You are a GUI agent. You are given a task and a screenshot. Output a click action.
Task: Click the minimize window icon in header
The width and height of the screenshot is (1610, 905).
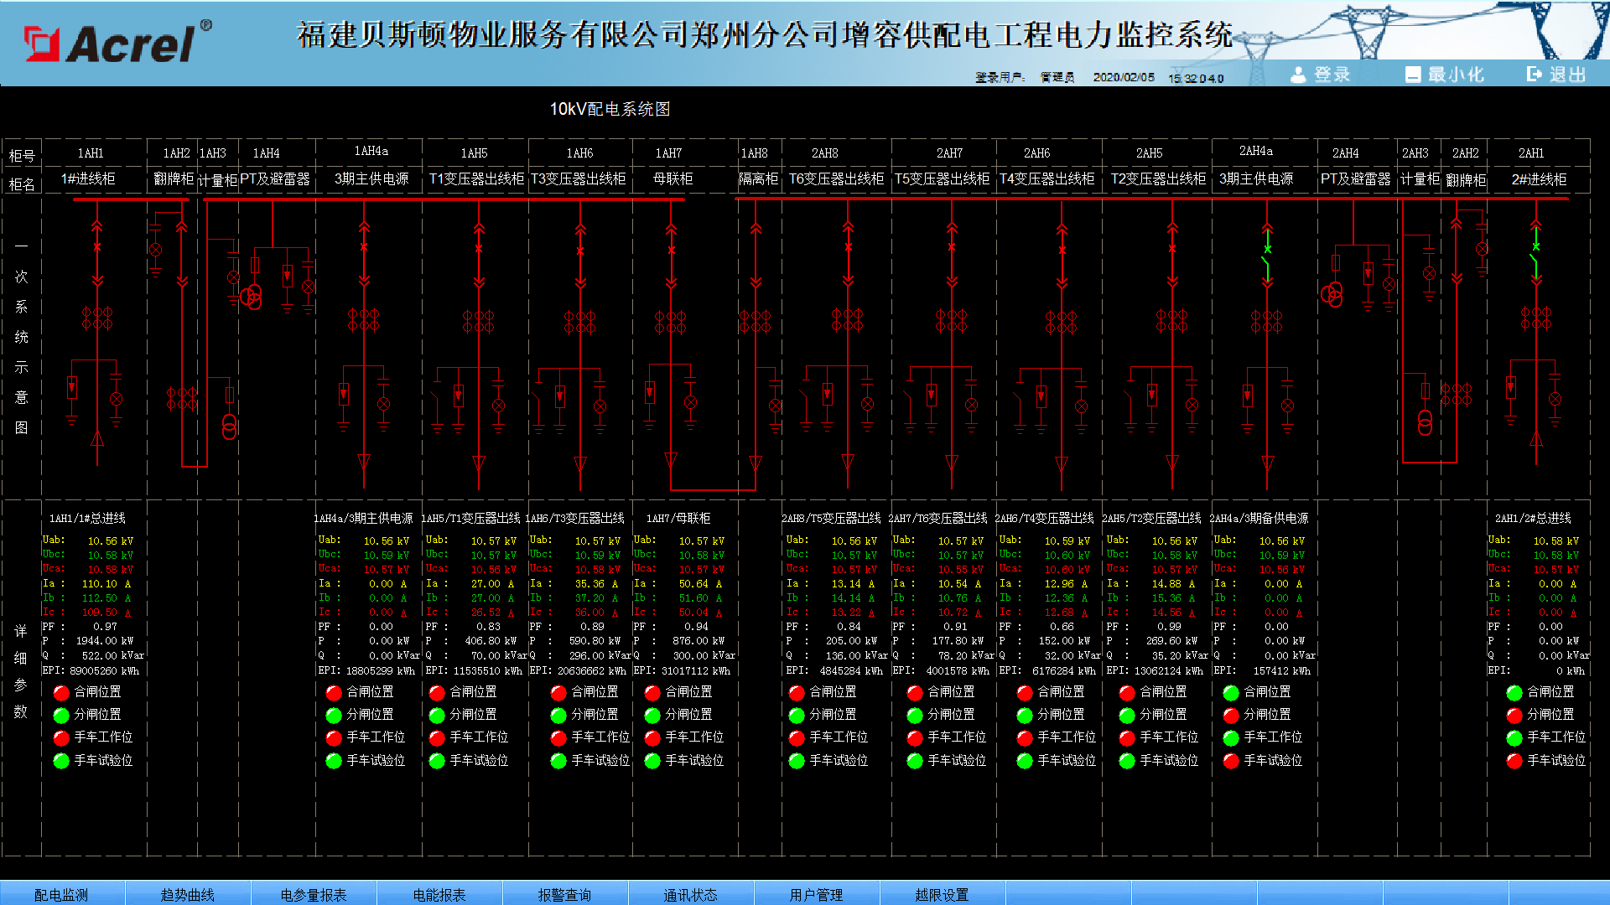1413,75
